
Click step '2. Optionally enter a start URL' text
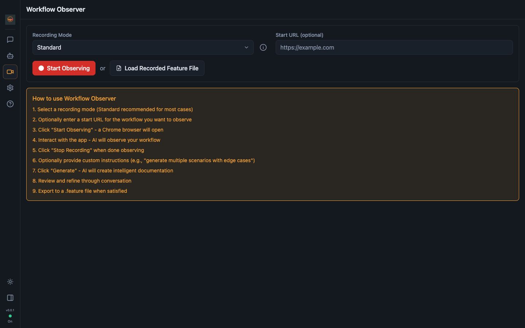point(112,120)
